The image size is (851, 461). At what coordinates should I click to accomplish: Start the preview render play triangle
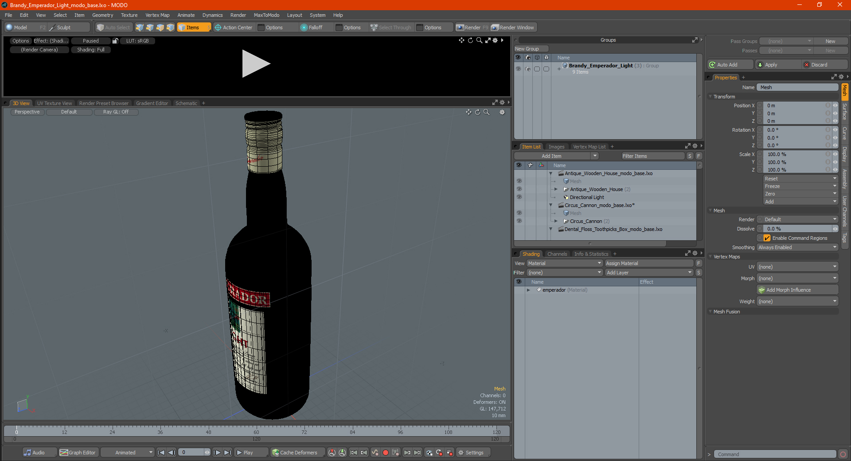point(256,64)
